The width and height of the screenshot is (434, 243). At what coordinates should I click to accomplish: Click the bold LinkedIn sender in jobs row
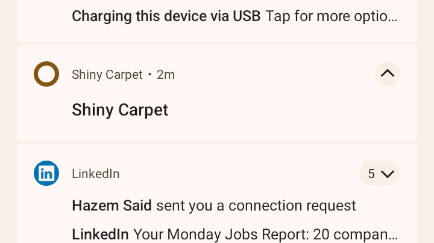click(x=100, y=234)
